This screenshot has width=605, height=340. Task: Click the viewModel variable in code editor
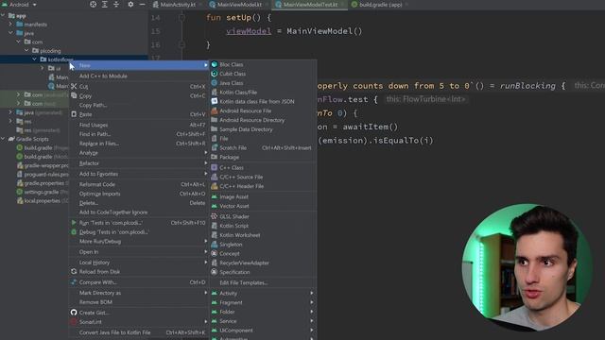249,31
